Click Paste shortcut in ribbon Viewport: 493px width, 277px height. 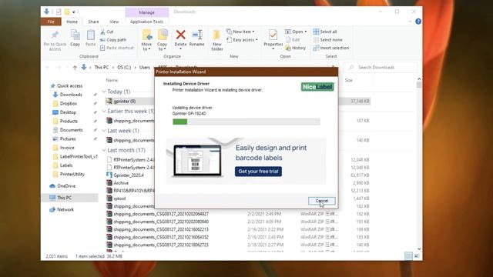click(116, 48)
